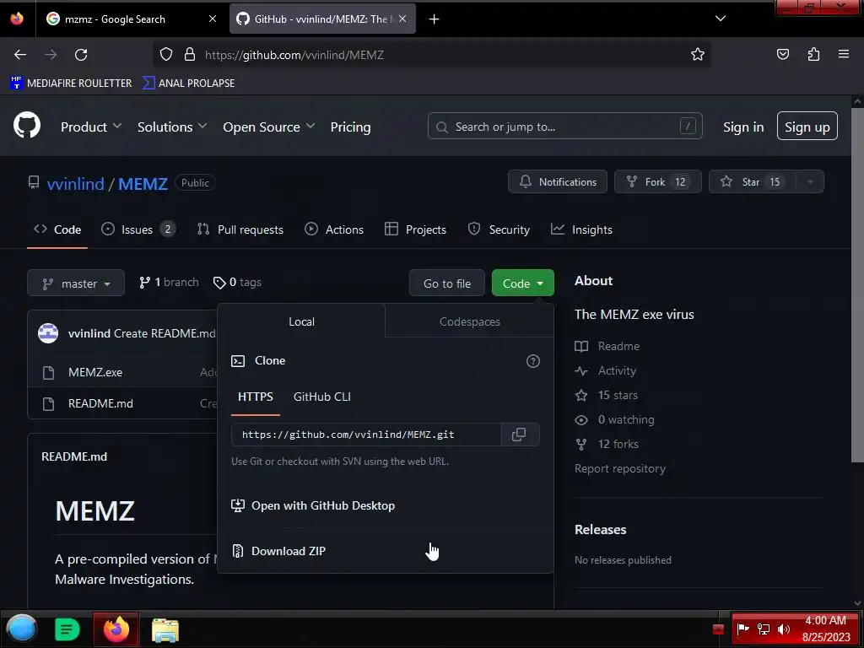The width and height of the screenshot is (864, 648).
Task: Click the Start orb button
Action: (x=21, y=629)
